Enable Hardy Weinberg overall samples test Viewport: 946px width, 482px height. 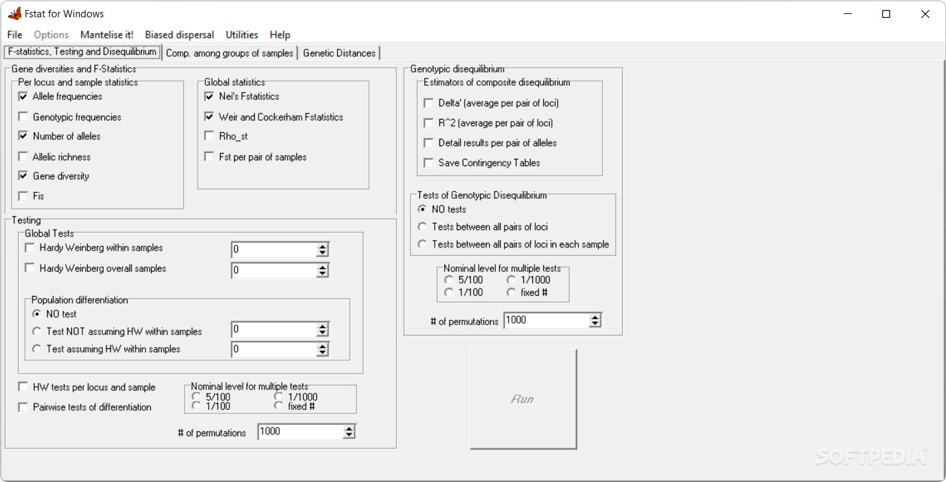[30, 269]
